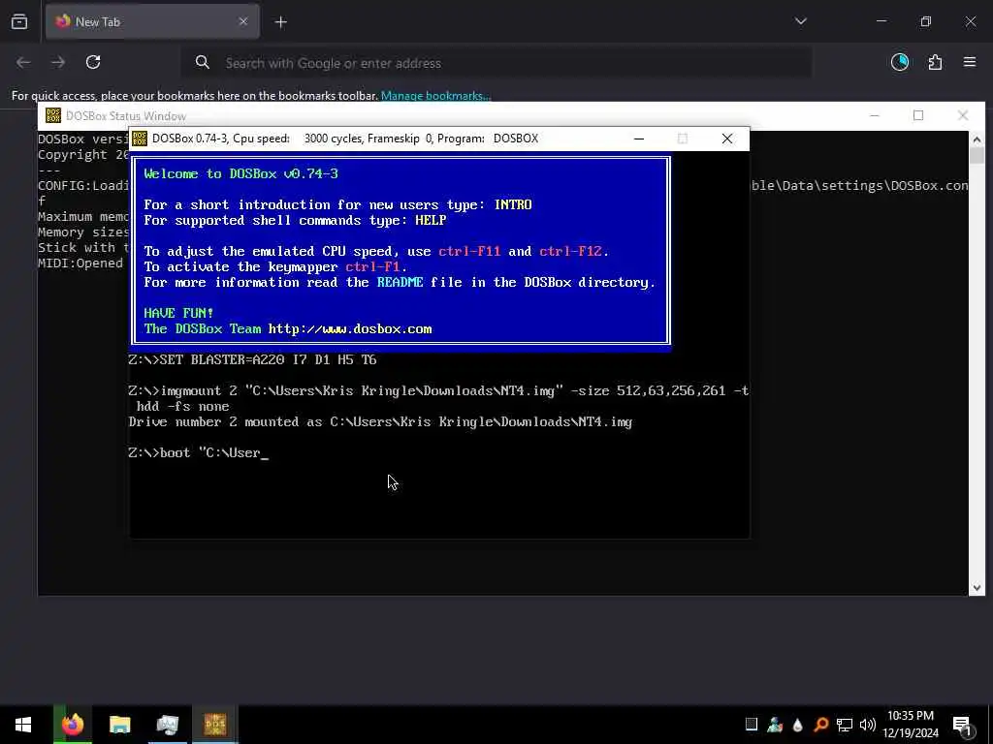Screen dimensions: 993x744
Task: Go back using the back arrow
Action: tap(23, 62)
